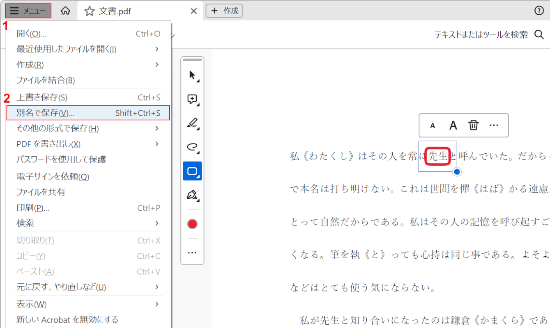The image size is (550, 328).
Task: Click the toolbar drag handle bar
Action: tap(192, 60)
